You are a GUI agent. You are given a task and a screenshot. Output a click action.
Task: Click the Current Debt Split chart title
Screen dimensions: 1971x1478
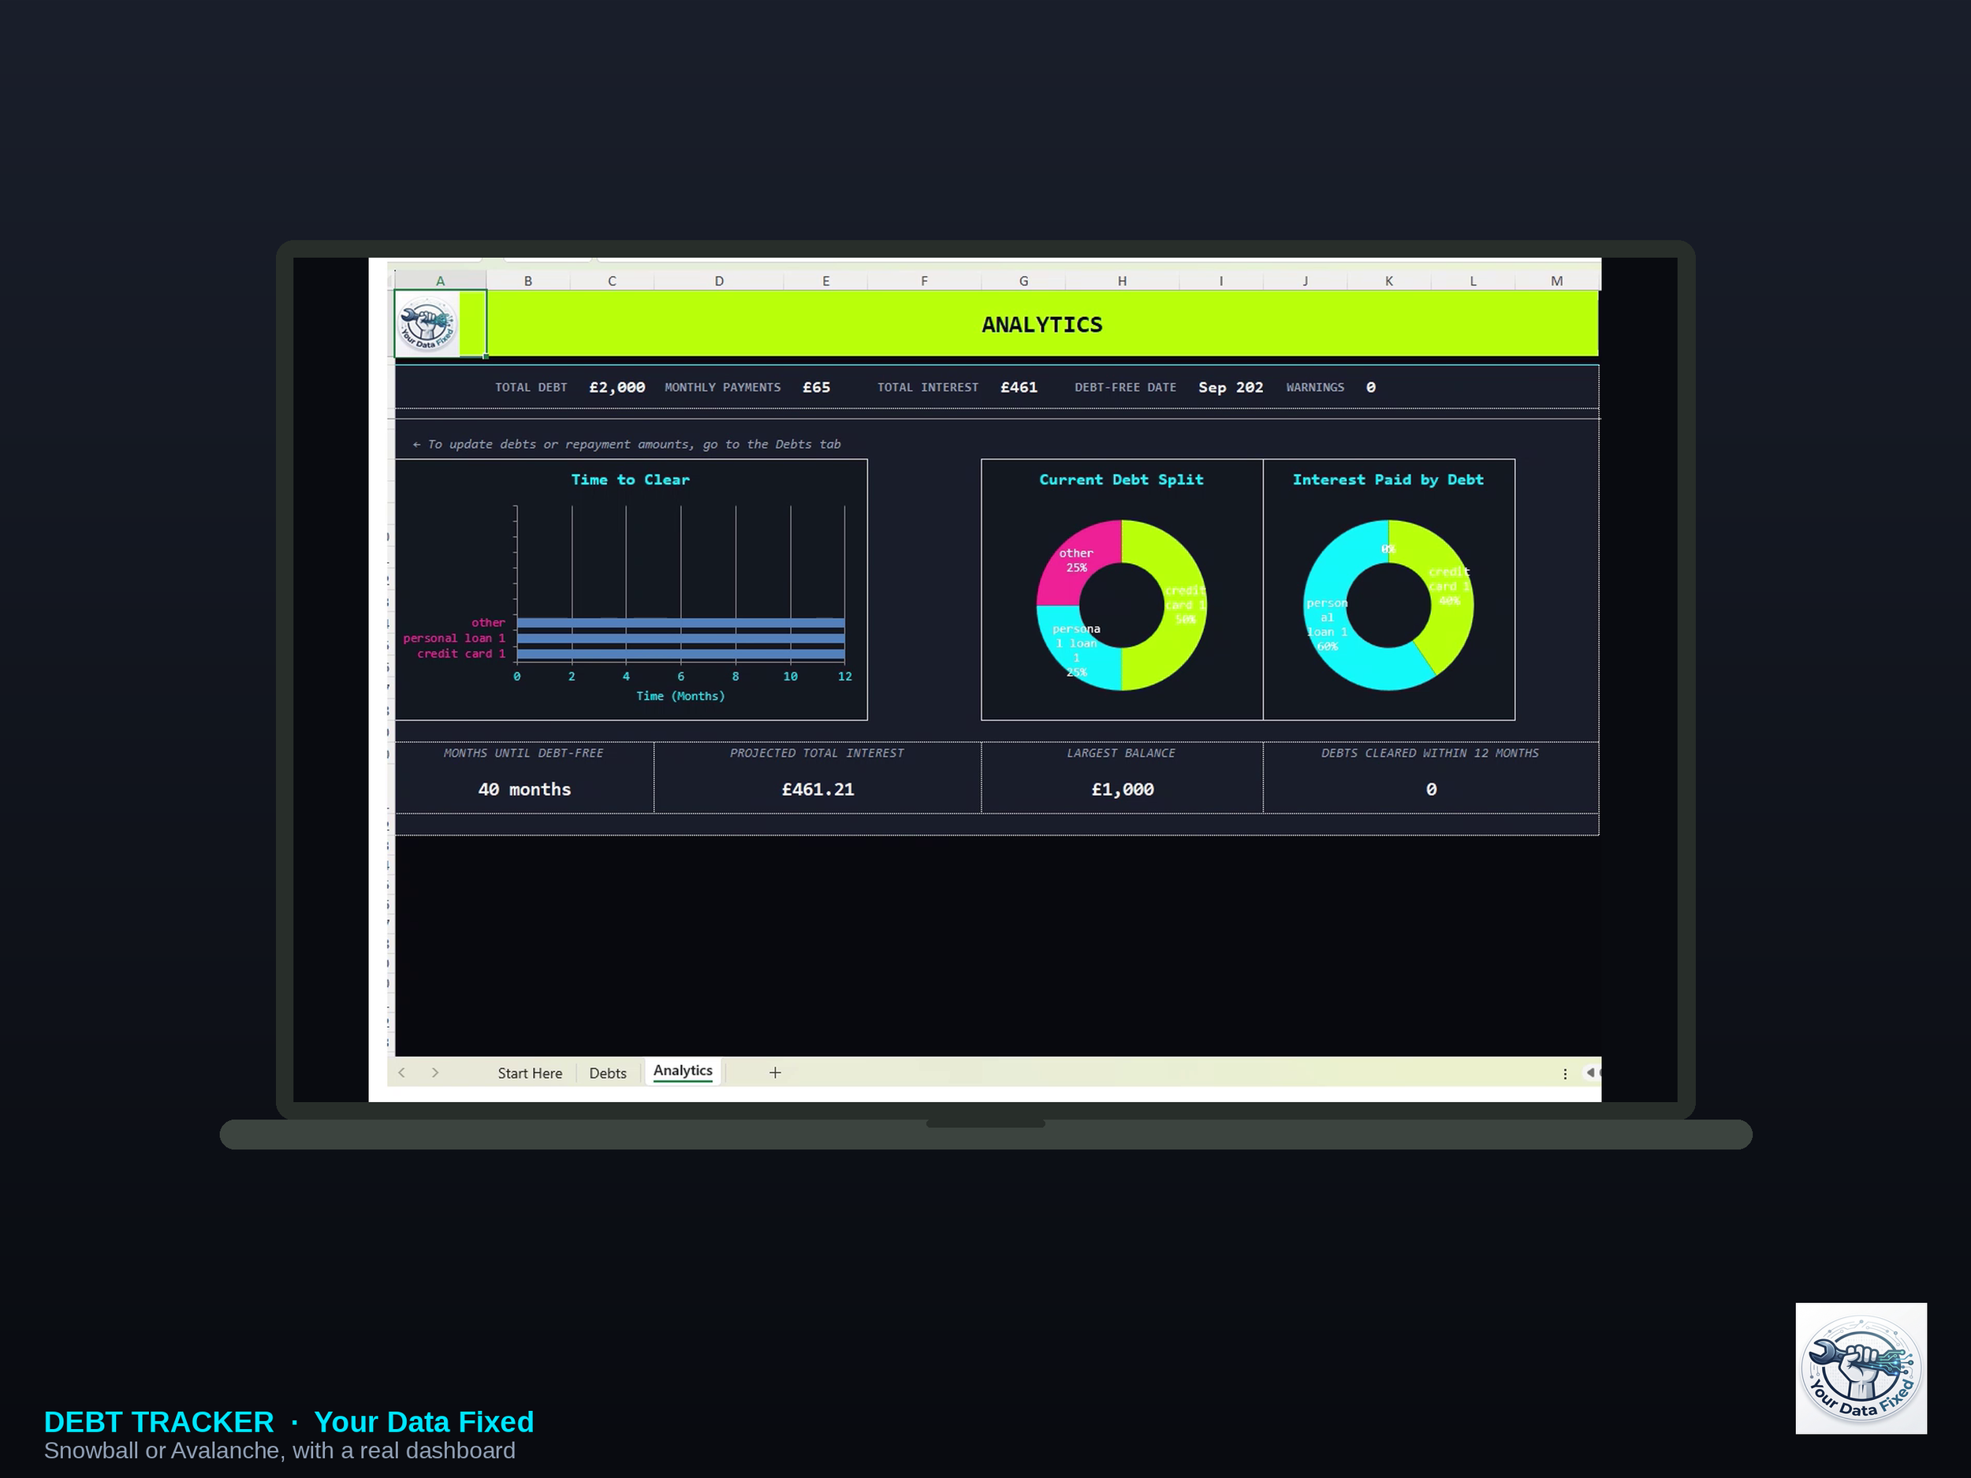point(1121,479)
